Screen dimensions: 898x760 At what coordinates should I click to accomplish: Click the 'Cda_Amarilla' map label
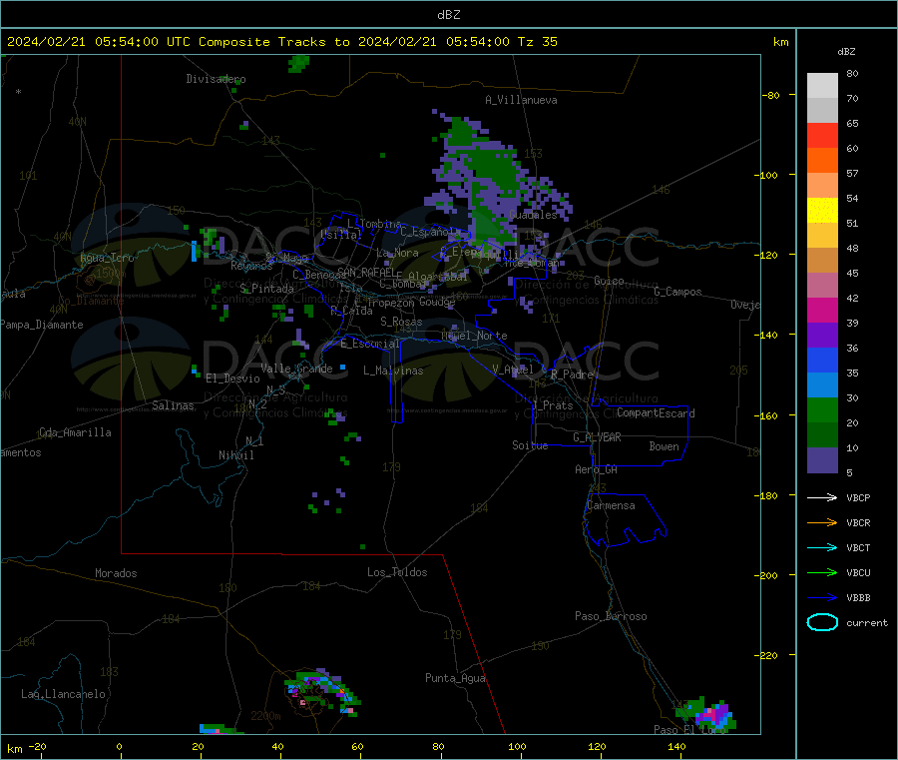[x=75, y=432]
